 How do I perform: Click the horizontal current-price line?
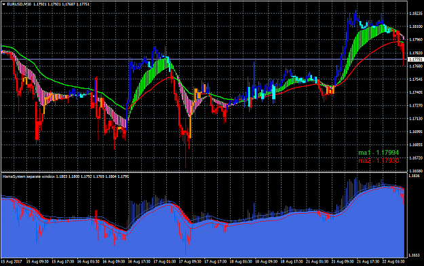204,59
